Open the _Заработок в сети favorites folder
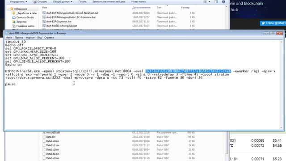Viewport: 286px width, 161px height. point(25,13)
